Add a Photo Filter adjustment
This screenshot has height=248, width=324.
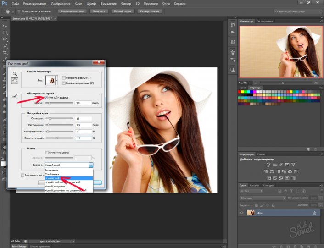pyautogui.click(x=284, y=171)
